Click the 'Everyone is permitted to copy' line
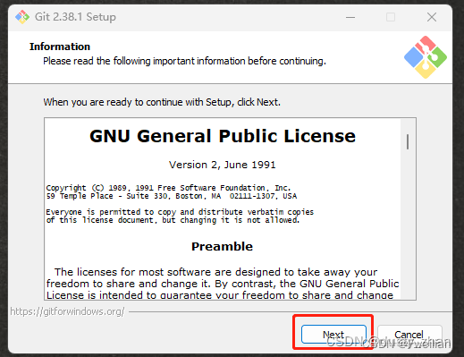 [x=180, y=212]
